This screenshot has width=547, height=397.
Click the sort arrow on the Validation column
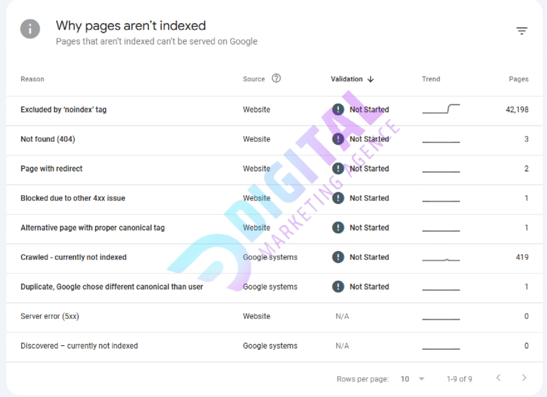pyautogui.click(x=370, y=79)
